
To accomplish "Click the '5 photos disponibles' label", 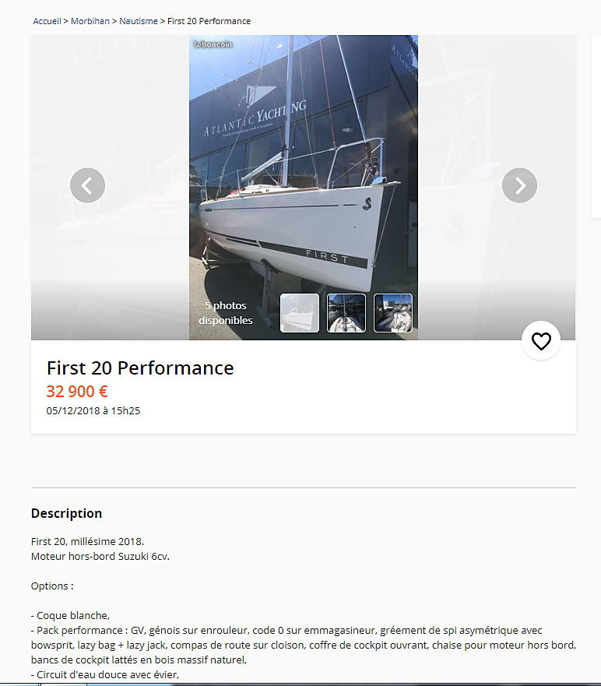I will (x=226, y=313).
